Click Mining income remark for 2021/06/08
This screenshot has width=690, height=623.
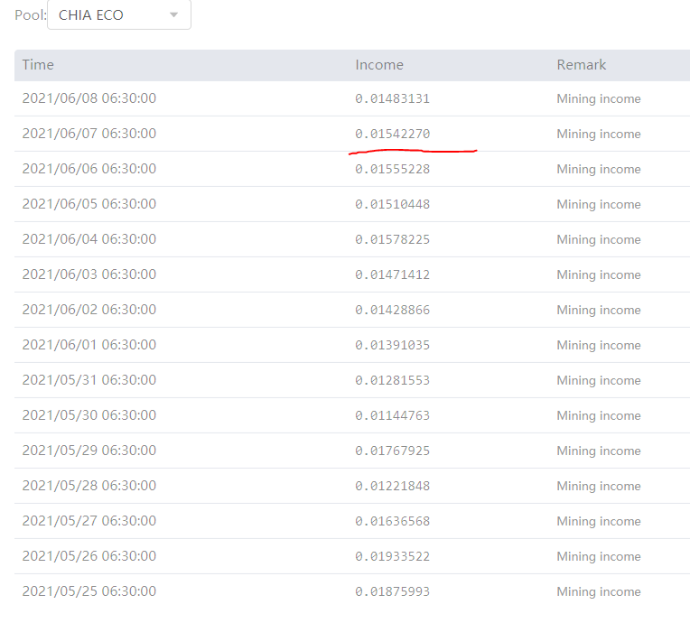tap(599, 98)
